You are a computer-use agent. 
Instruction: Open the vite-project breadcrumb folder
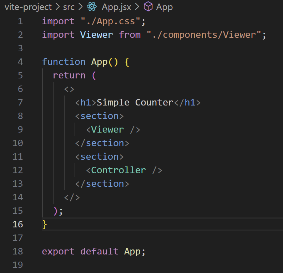[x=28, y=7]
